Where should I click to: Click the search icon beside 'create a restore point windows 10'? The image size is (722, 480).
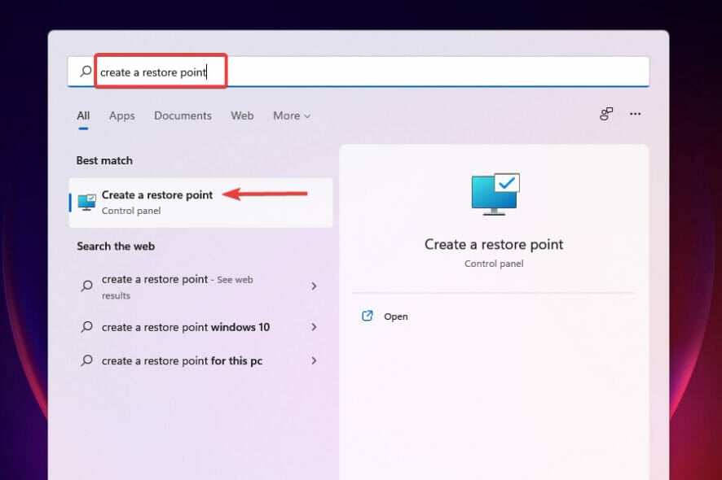pos(86,327)
